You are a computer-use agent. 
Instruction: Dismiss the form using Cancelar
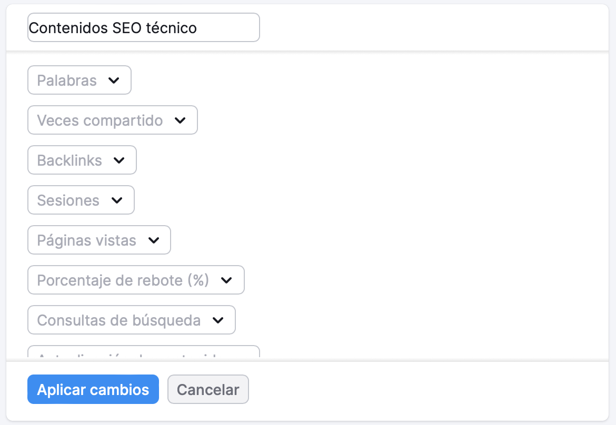coord(208,389)
